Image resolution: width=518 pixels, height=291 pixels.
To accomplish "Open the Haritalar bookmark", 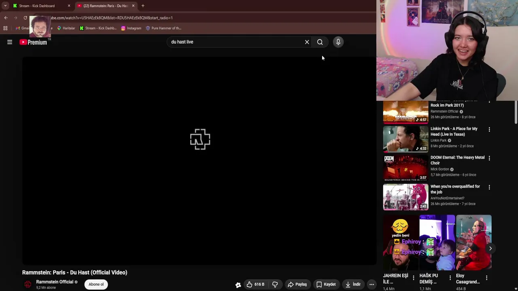I will point(66,28).
